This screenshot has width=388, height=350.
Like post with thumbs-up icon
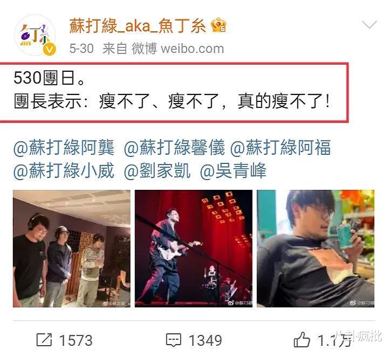coord(302,340)
